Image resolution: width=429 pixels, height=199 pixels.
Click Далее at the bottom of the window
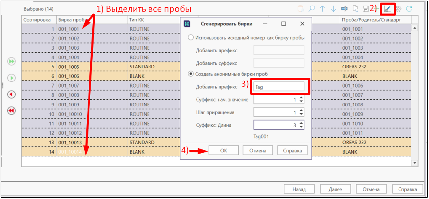336,189
